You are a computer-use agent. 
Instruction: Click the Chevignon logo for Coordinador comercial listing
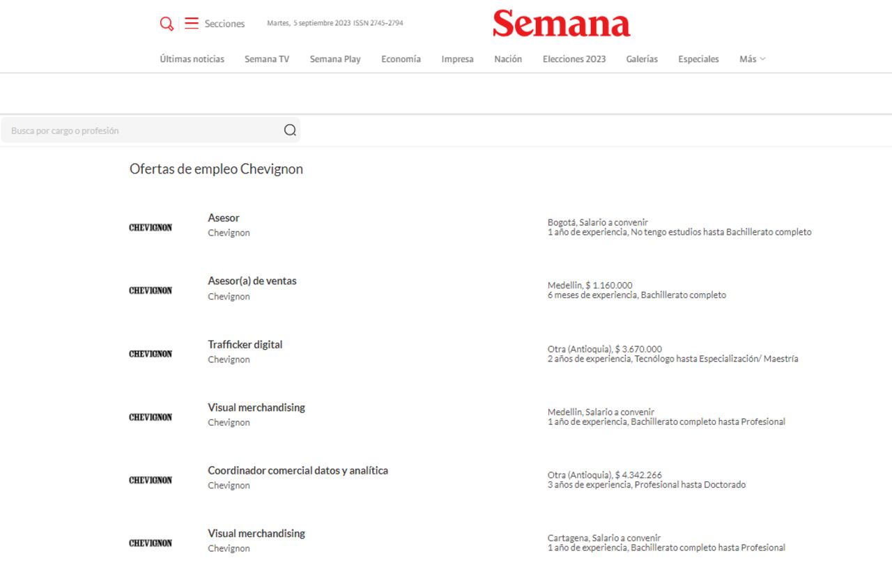pyautogui.click(x=151, y=479)
